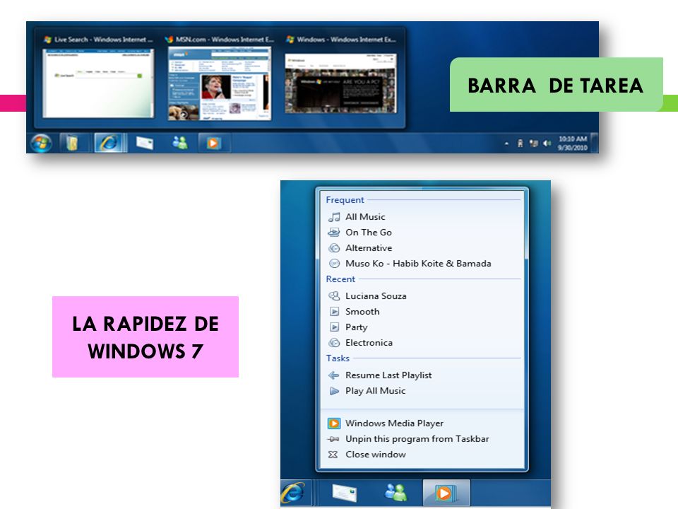The width and height of the screenshot is (678, 509).
Task: Click the Recent section header
Action: pyautogui.click(x=340, y=279)
